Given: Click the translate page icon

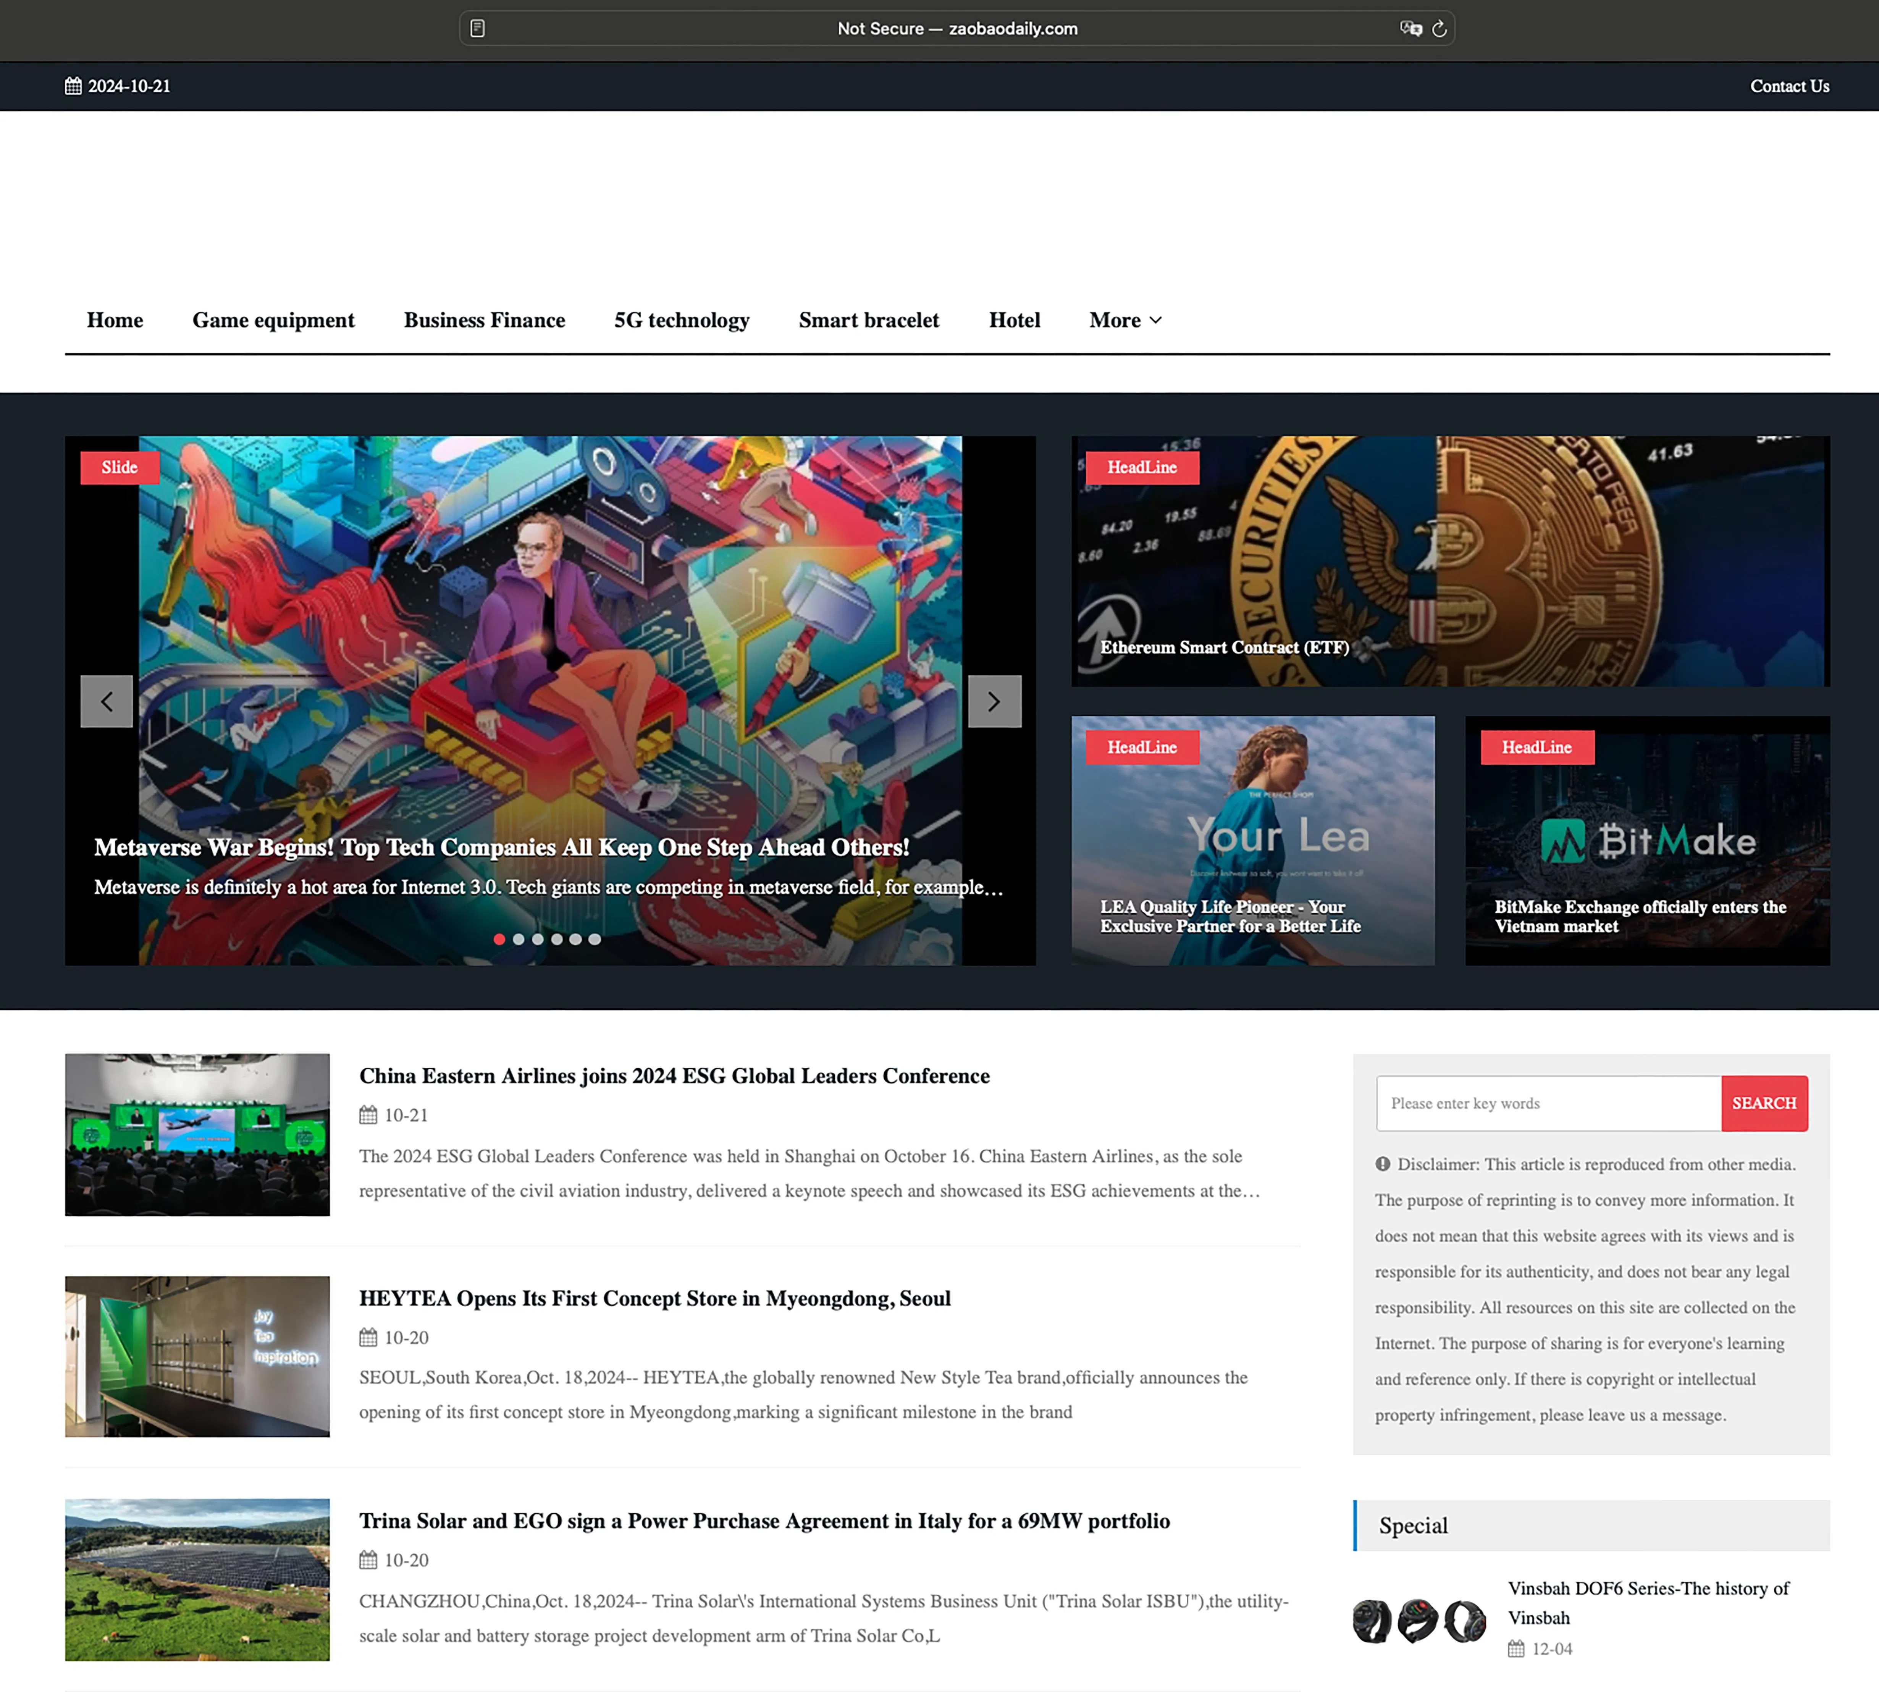Looking at the screenshot, I should (x=1410, y=29).
